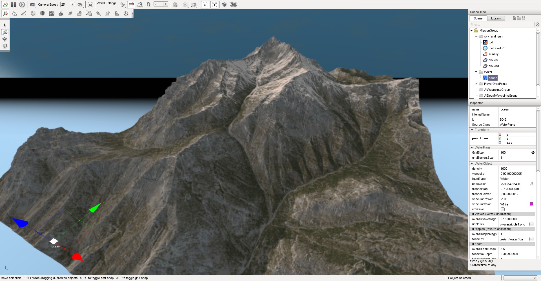Browse for the rippleTex file
This screenshot has height=281, width=541.
coord(531,224)
